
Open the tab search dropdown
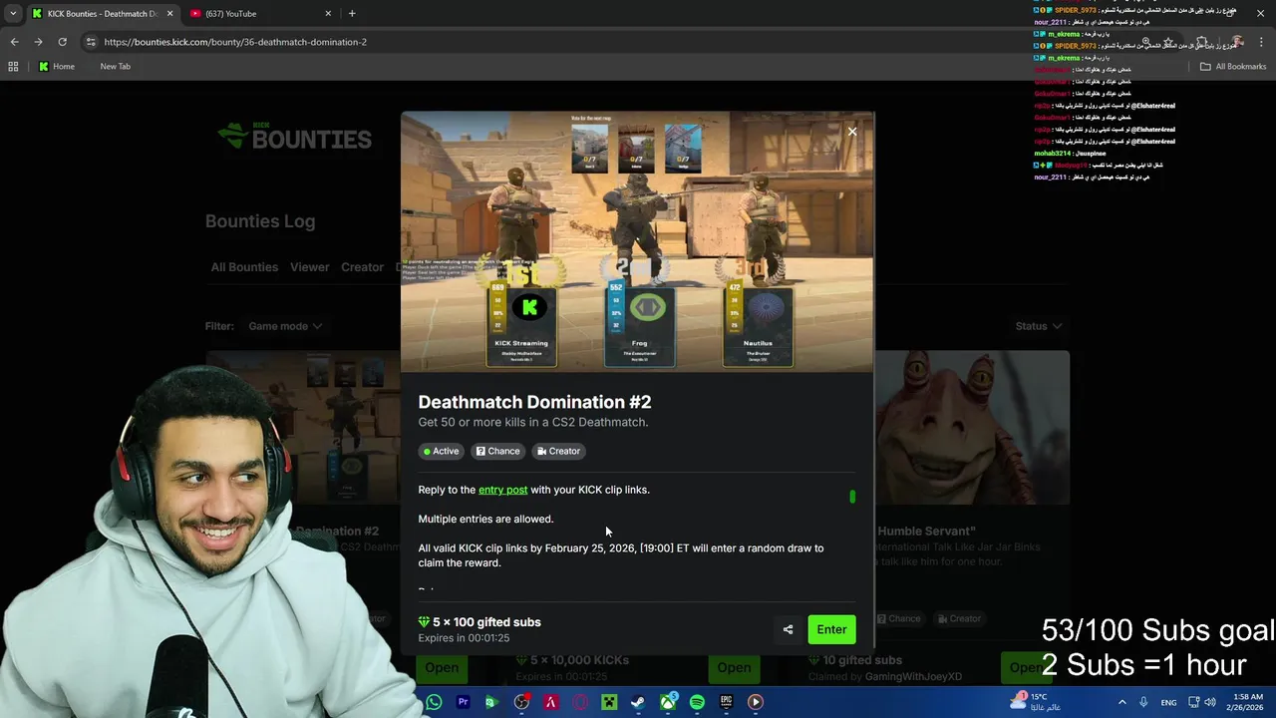coord(12,13)
